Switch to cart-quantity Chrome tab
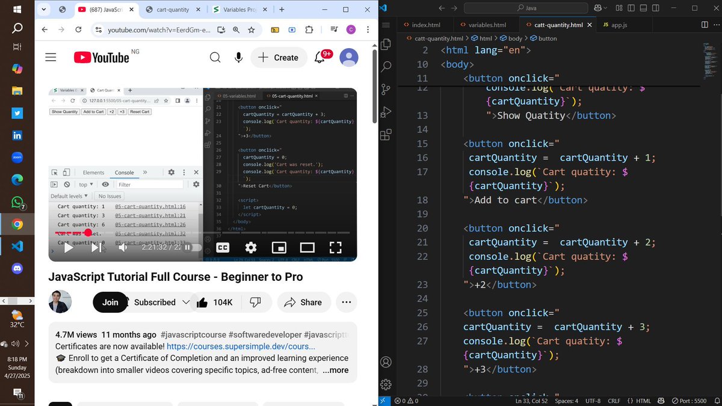 click(171, 10)
